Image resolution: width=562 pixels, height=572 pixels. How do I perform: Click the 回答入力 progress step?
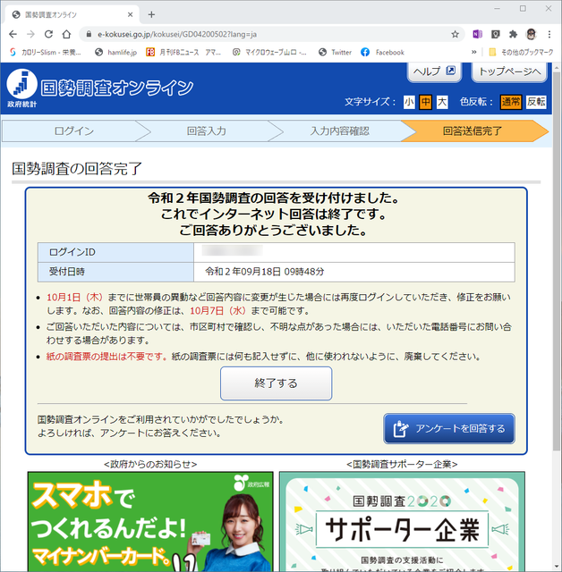pos(207,131)
